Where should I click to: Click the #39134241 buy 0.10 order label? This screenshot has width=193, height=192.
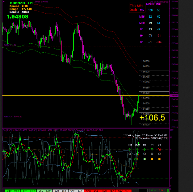click(x=13, y=117)
